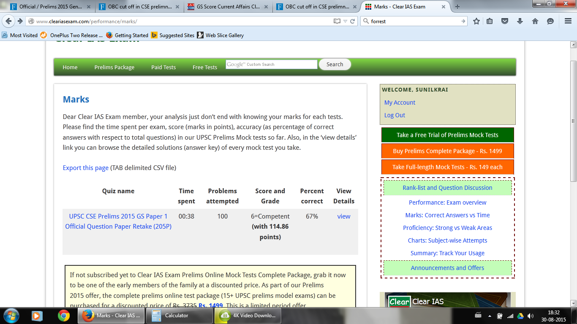Click the browser forward arrow

[x=20, y=21]
